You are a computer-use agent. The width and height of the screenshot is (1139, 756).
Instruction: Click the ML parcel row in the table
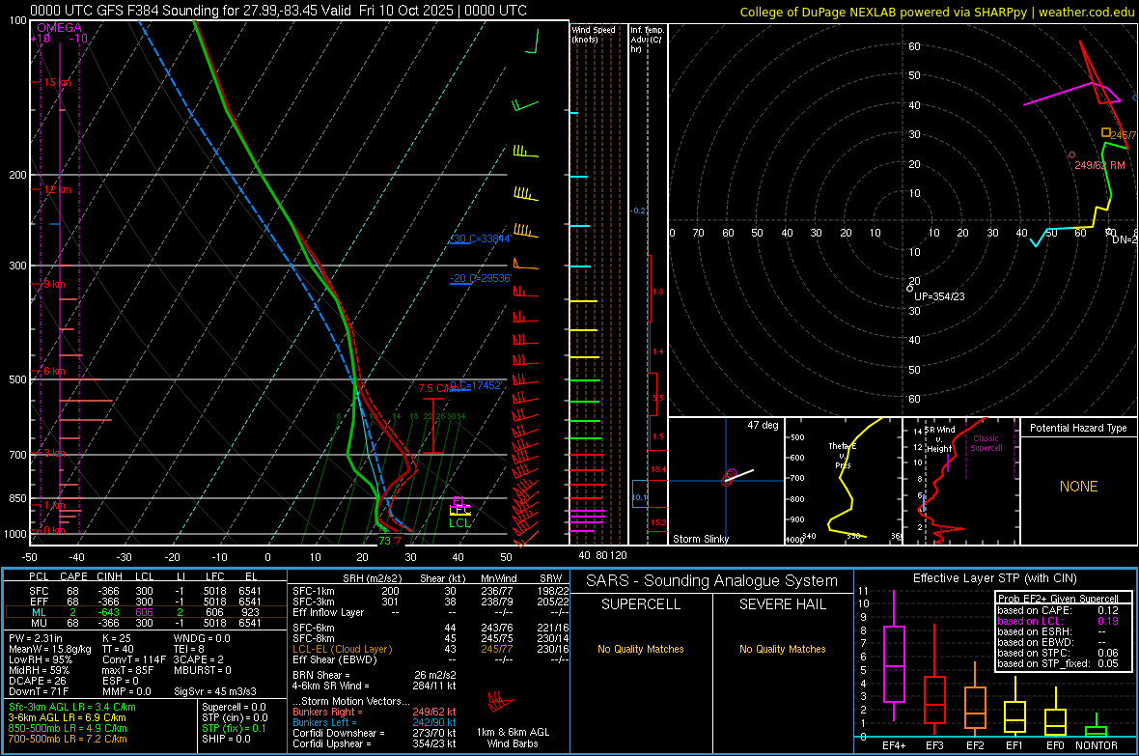[x=146, y=612]
